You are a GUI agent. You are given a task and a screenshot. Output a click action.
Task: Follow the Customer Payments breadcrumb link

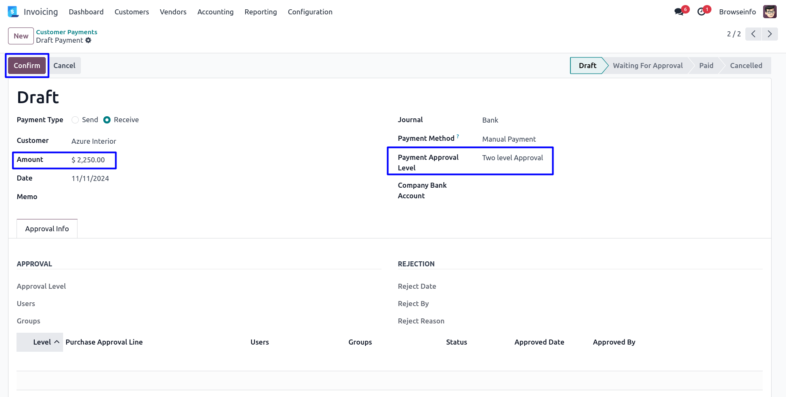pyautogui.click(x=66, y=32)
